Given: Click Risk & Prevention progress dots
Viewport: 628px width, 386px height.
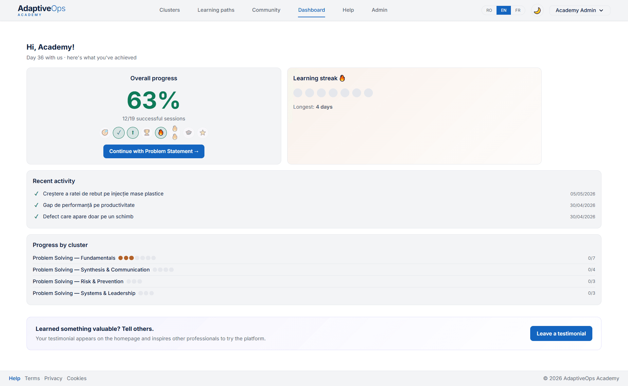Looking at the screenshot, I should [134, 282].
